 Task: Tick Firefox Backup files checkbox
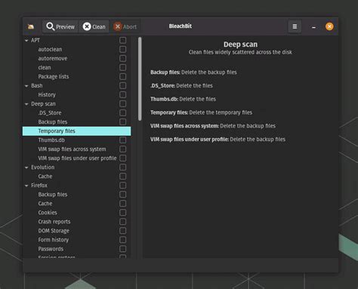coord(122,194)
